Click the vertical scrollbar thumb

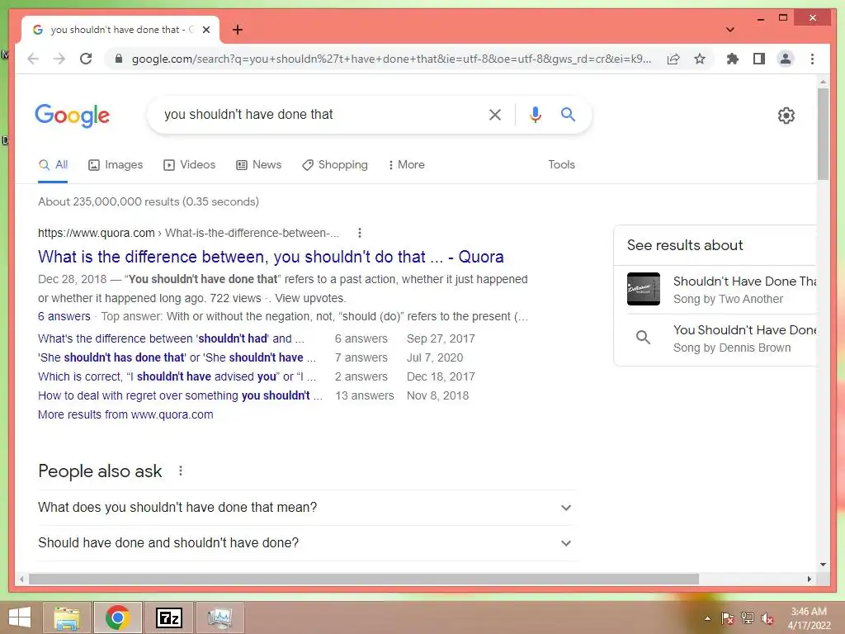(823, 134)
